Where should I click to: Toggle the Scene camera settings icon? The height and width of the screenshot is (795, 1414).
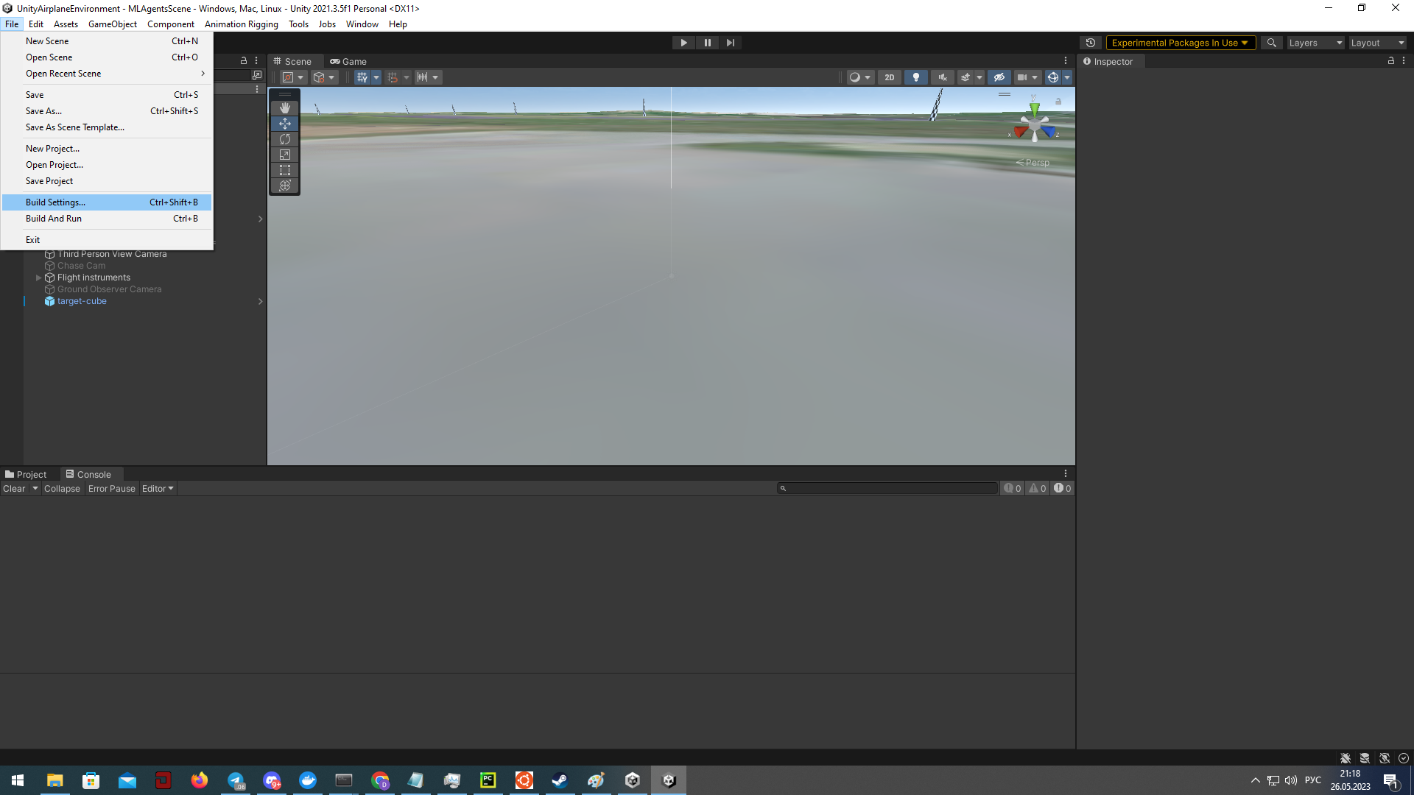coord(1022,77)
